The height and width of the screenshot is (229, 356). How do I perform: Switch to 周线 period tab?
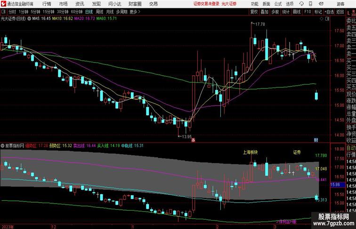(x=99, y=12)
